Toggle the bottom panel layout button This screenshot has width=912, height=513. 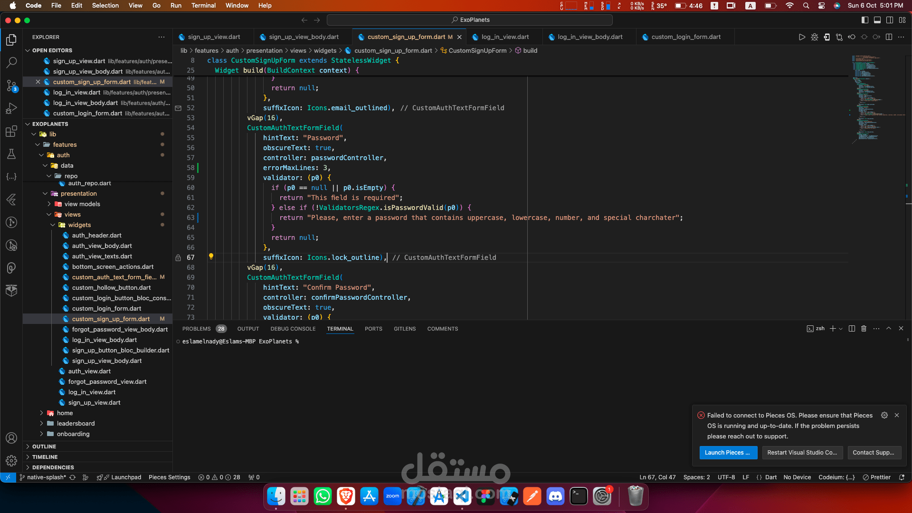[x=877, y=20]
